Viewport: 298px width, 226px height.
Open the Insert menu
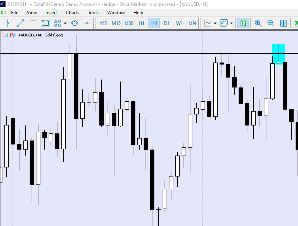51,13
